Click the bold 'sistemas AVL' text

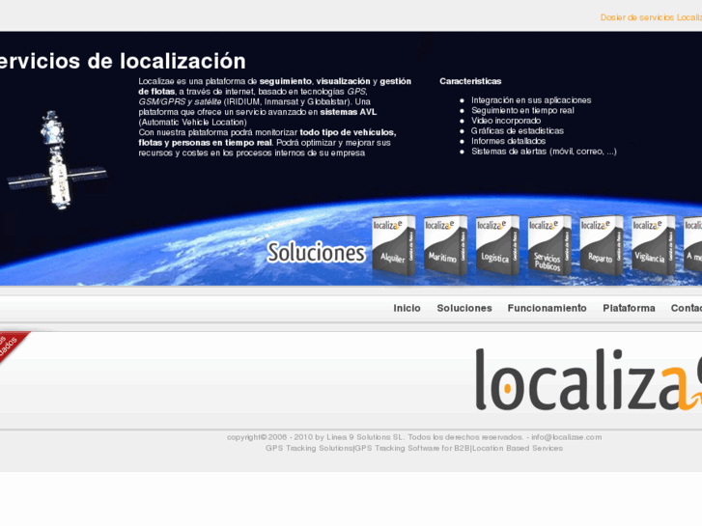[349, 112]
